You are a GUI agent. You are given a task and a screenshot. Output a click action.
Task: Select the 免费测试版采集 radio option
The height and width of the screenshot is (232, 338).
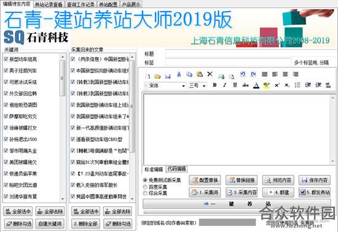coord(145,180)
